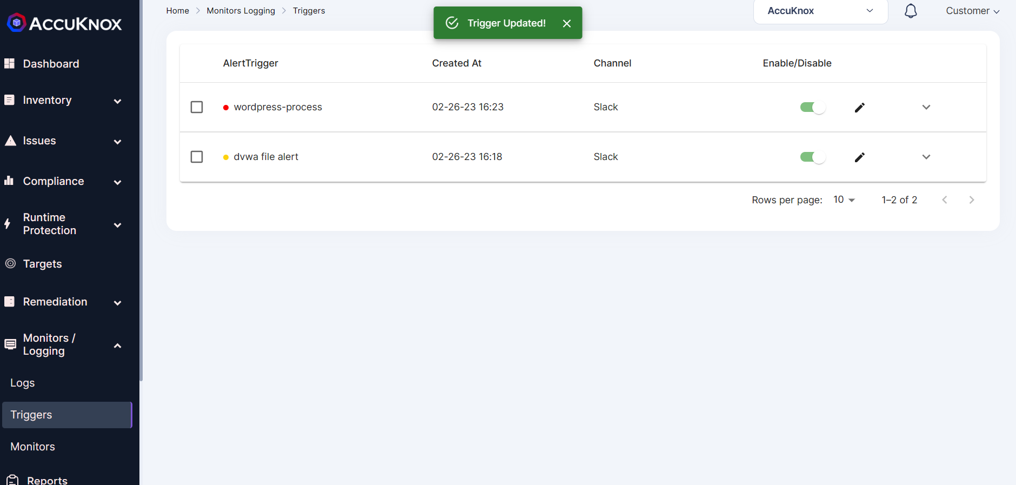Dismiss the Trigger Updated notification

(x=566, y=23)
